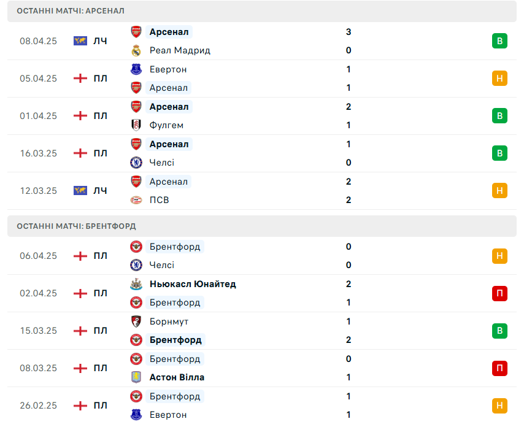Image resolution: width=524 pixels, height=427 pixels.
Task: Open the Астон Вілла team link
Action: point(177,377)
